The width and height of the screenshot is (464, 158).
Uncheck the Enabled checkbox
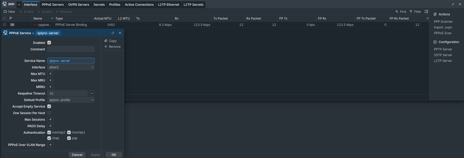(49, 43)
